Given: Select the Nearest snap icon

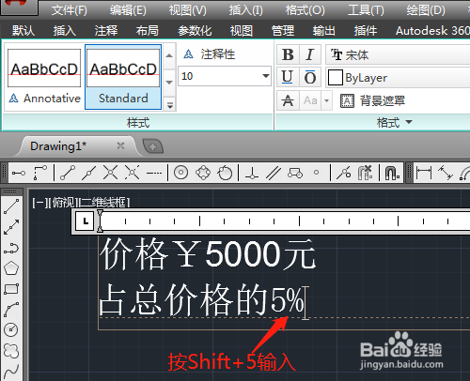Looking at the screenshot, I should pyautogui.click(x=344, y=173).
